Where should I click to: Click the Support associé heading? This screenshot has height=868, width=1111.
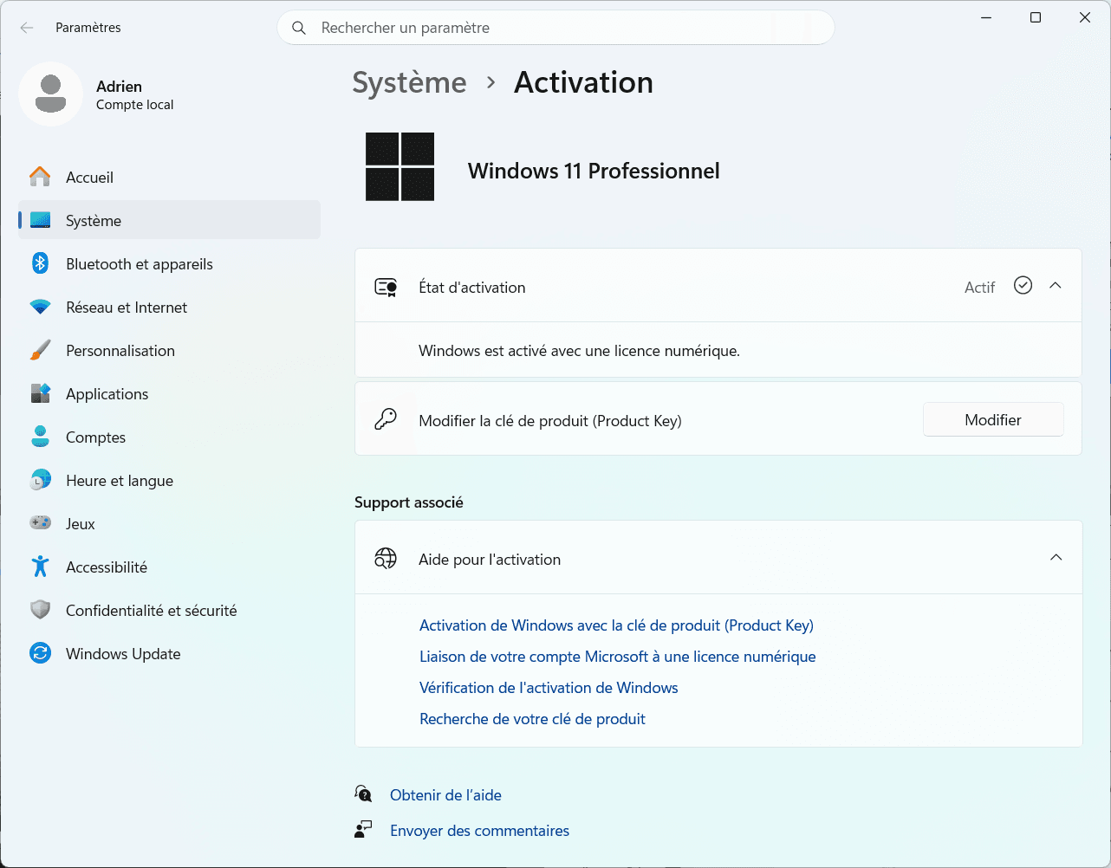tap(409, 502)
